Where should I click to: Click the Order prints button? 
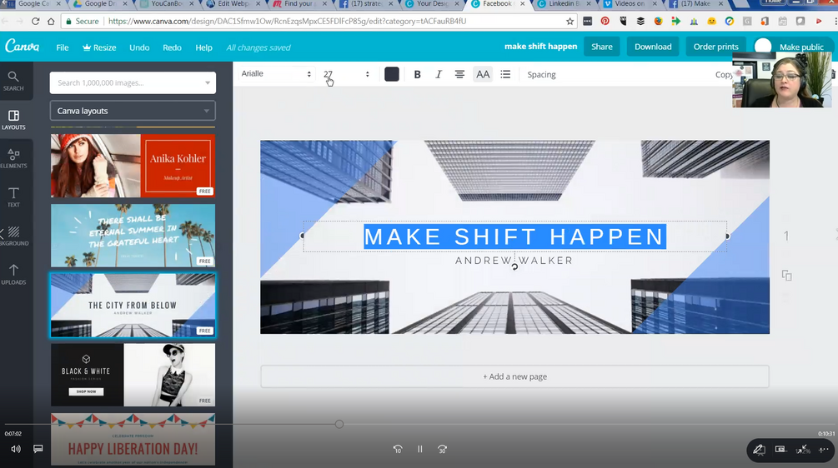(x=715, y=47)
